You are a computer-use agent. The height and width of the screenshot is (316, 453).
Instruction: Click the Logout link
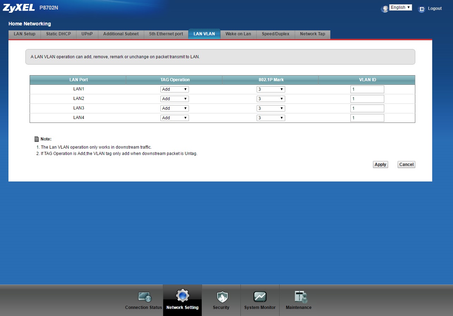435,8
